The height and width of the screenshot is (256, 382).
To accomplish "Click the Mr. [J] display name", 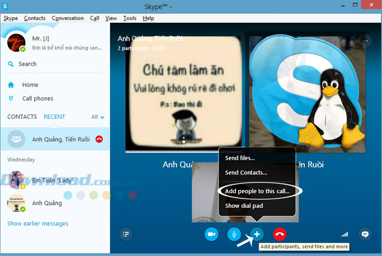I will point(41,38).
